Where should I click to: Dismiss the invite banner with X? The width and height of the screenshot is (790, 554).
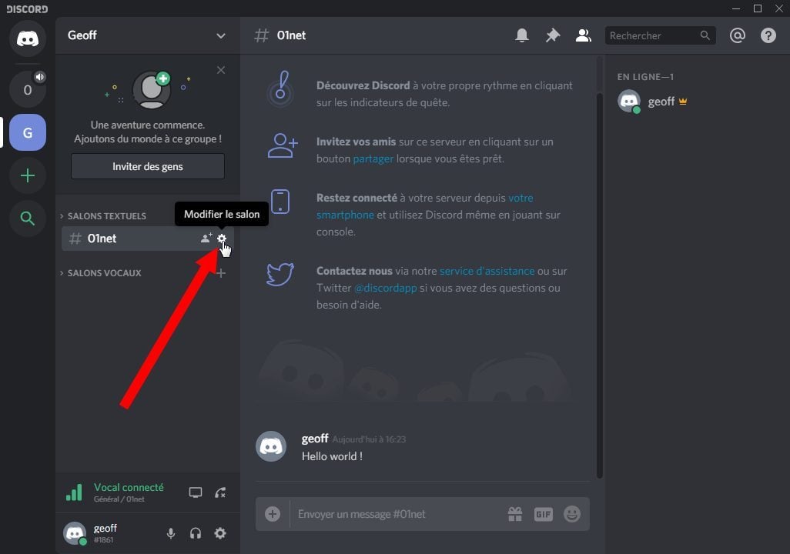click(221, 70)
